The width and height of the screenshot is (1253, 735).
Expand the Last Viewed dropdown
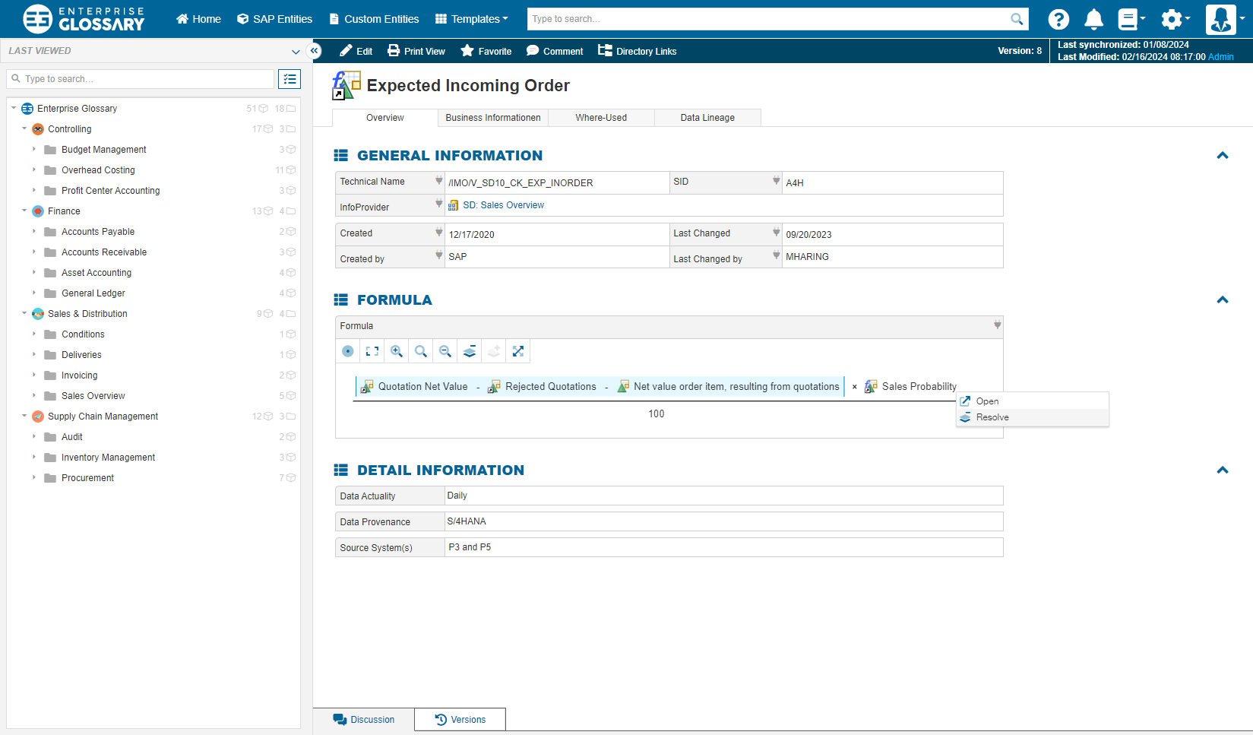[296, 52]
